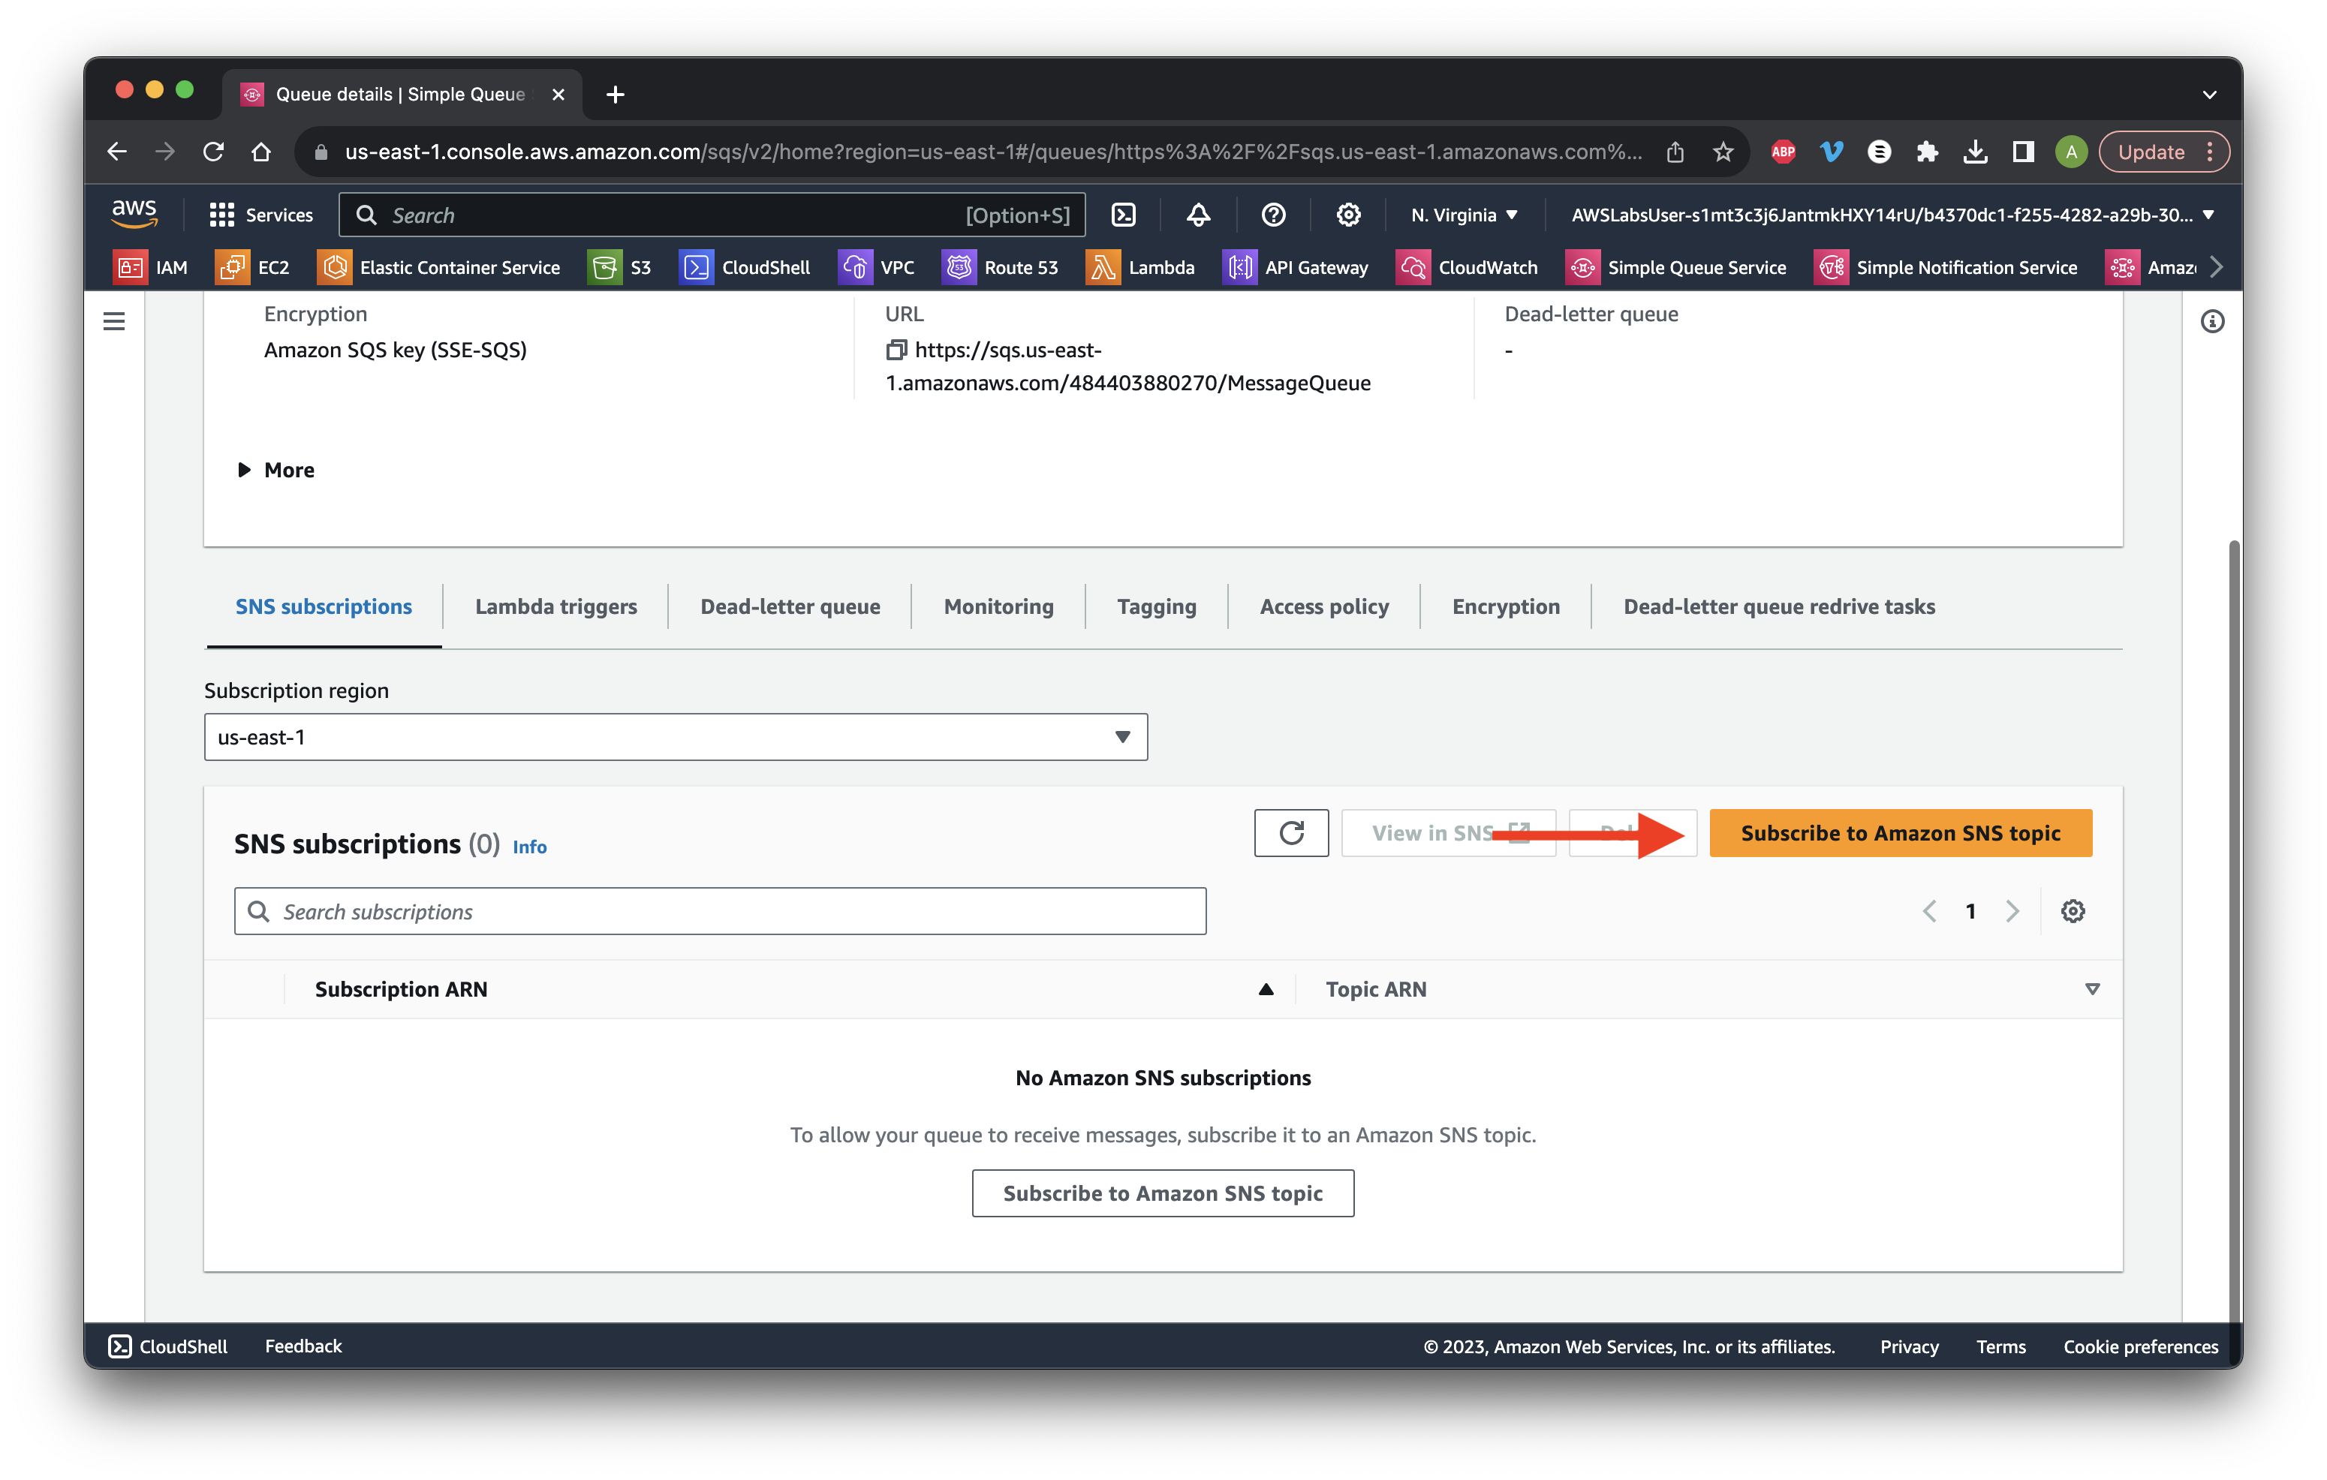Open the notifications bell
Screen dimensions: 2327x1480
coord(1198,215)
